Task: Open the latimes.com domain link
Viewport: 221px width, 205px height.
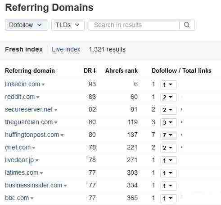Action: click(x=22, y=172)
